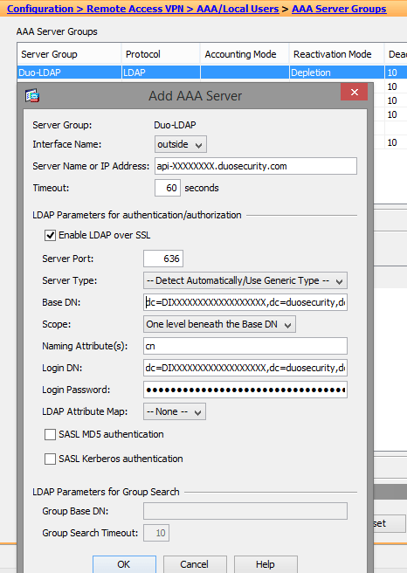This screenshot has height=573, width=407.
Task: Open the Interface Name dropdown
Action: [181, 144]
